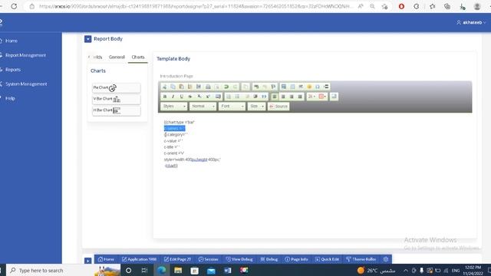Switch to the Charts tab

[x=138, y=57]
